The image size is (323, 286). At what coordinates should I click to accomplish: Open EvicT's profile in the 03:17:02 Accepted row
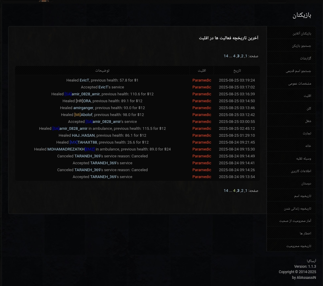pos(103,87)
